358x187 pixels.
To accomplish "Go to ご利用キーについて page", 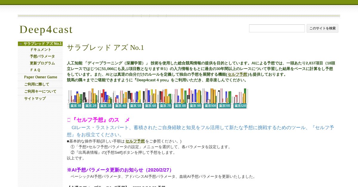I will pyautogui.click(x=40, y=91).
